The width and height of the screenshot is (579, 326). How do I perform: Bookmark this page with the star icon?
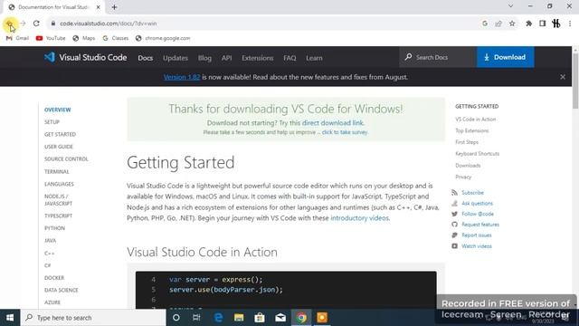pyautogui.click(x=512, y=24)
